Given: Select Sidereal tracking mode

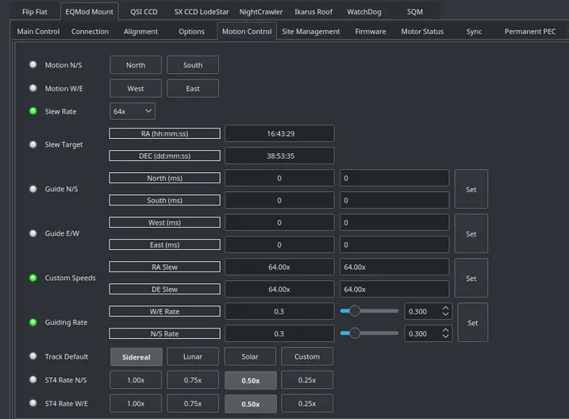Looking at the screenshot, I should [x=136, y=356].
